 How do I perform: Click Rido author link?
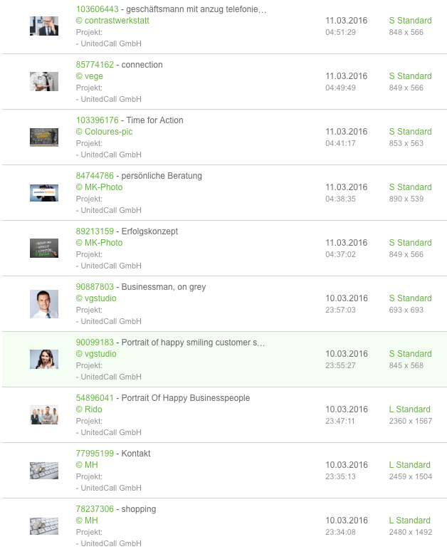[89, 409]
